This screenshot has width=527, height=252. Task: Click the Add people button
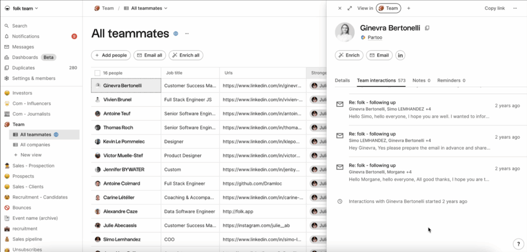111,55
